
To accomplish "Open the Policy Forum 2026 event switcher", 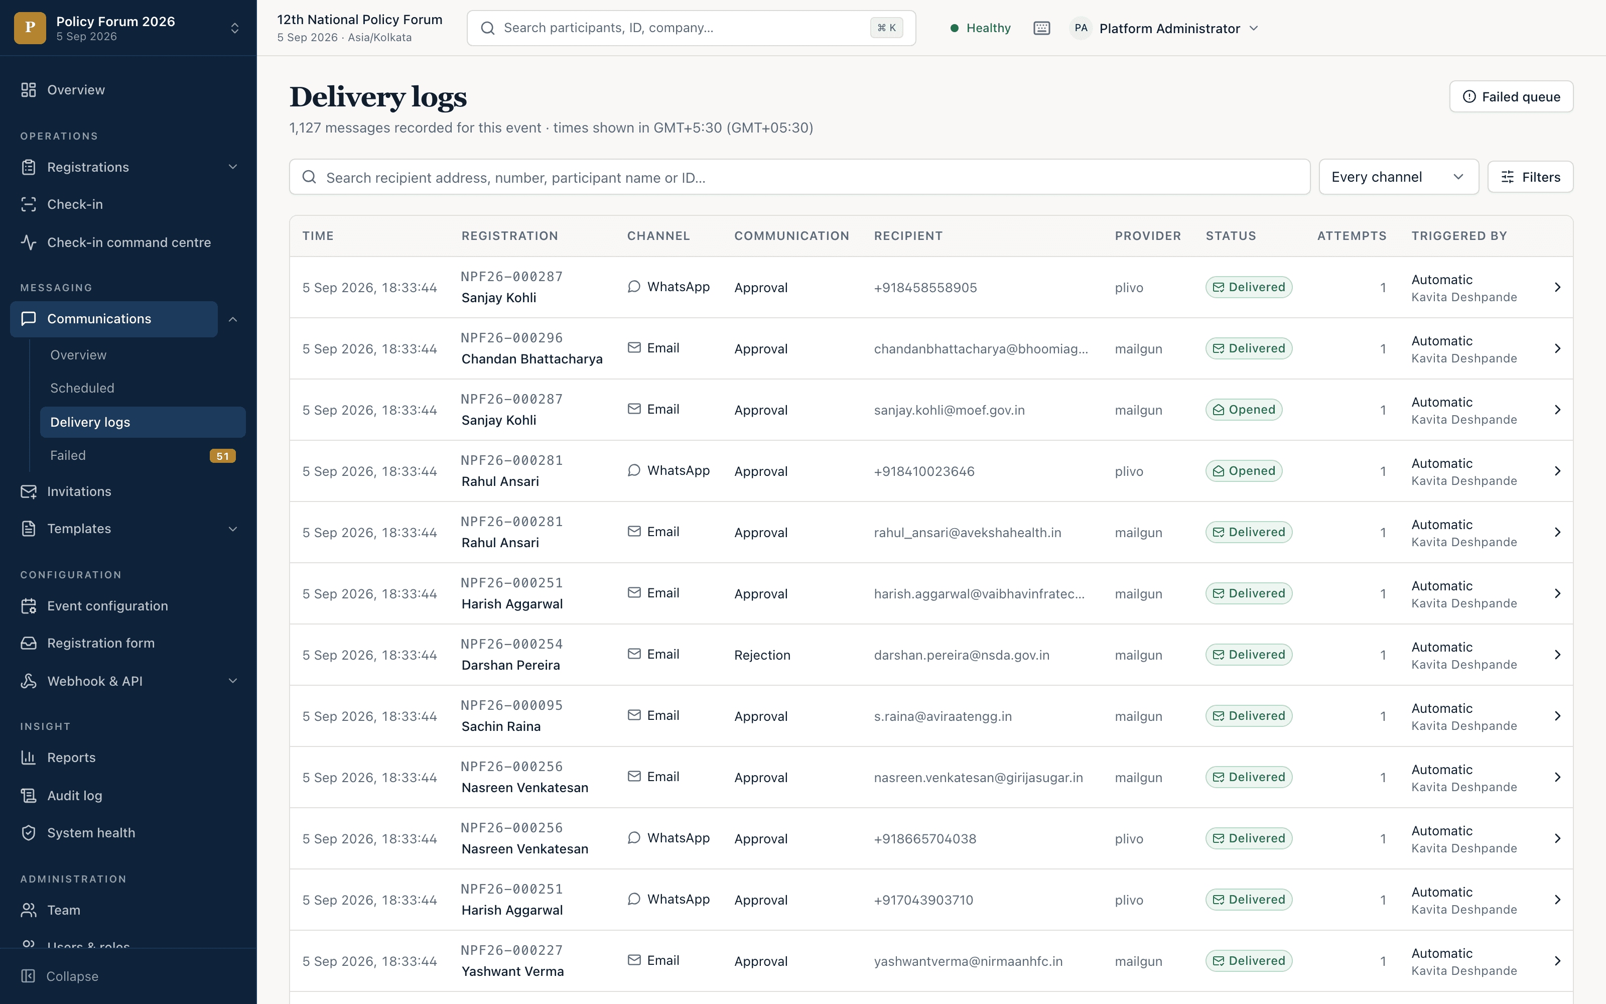I will pos(128,28).
